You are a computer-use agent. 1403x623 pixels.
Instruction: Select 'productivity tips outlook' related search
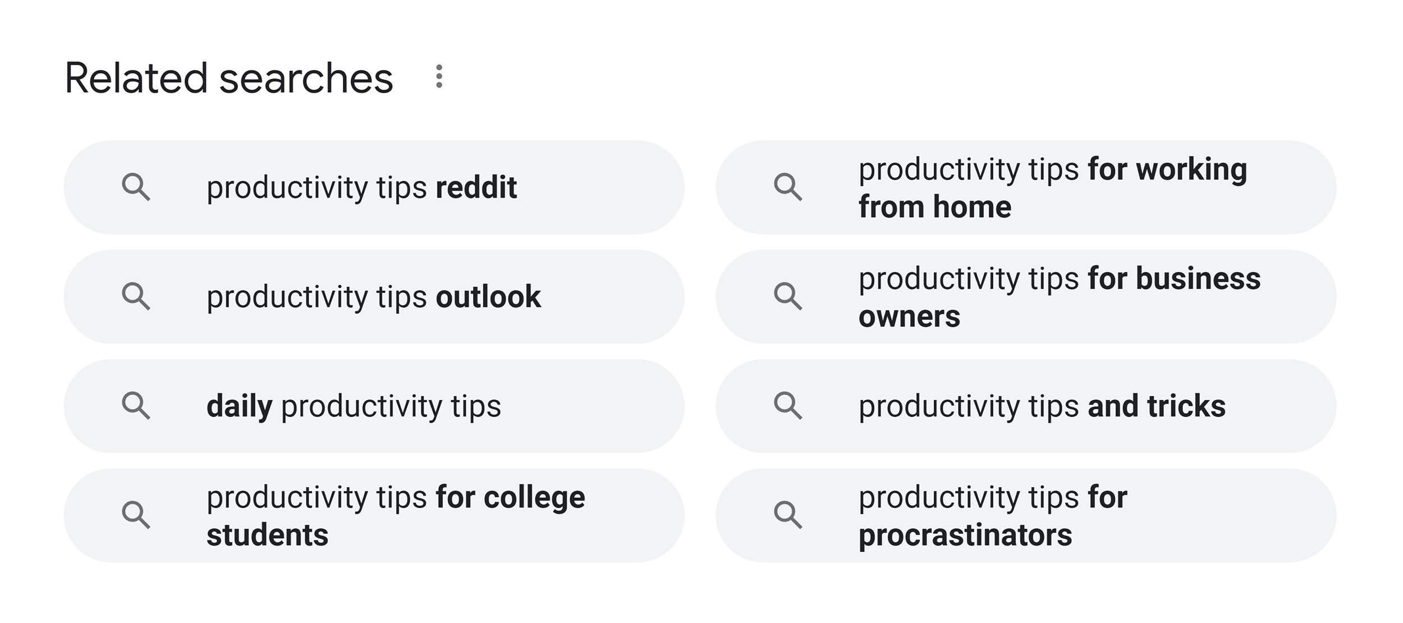click(374, 297)
